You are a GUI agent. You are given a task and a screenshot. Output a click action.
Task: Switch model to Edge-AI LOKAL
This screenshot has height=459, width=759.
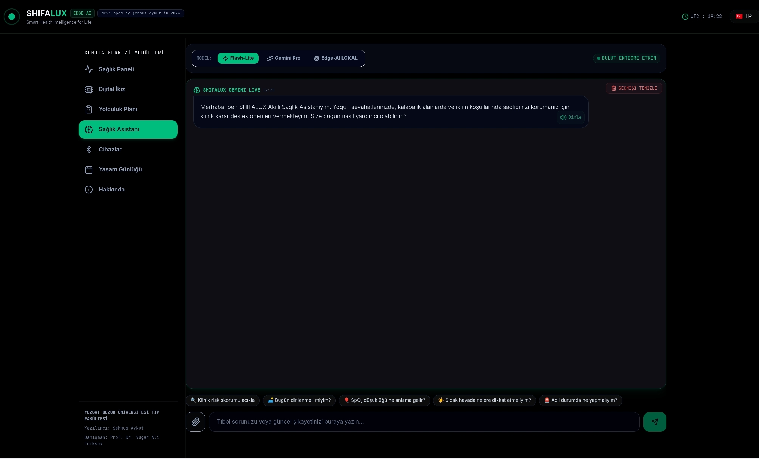[x=336, y=58]
